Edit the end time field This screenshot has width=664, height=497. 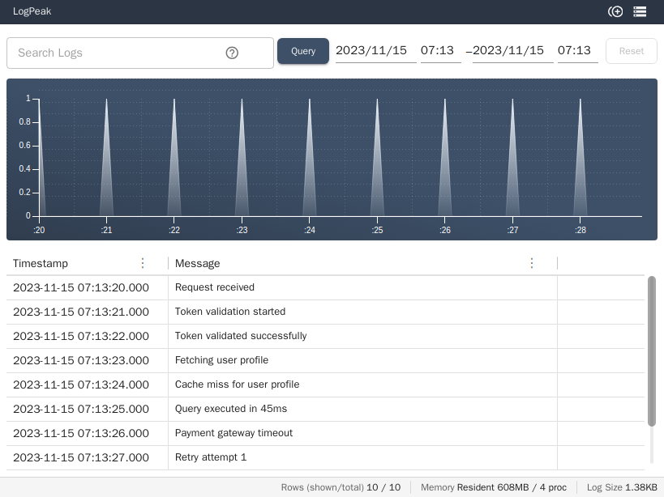(x=577, y=50)
